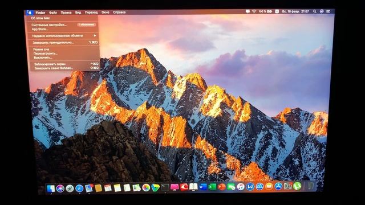This screenshot has height=205, width=365.
Task: Open App Store icon in the Dock
Action: [x=278, y=186]
